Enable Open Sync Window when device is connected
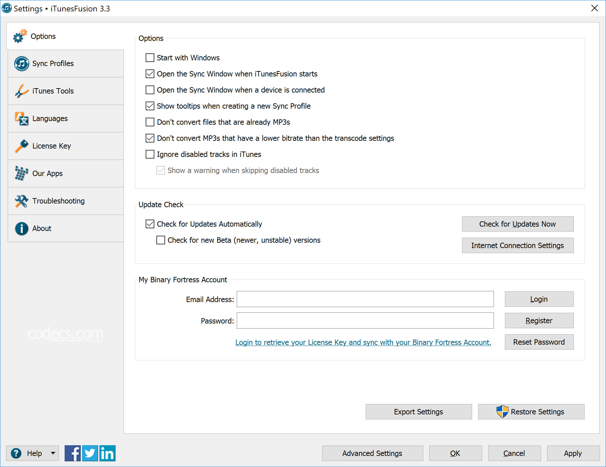 (x=150, y=90)
